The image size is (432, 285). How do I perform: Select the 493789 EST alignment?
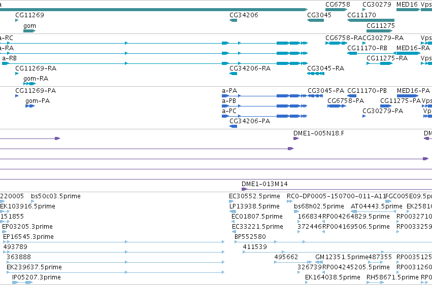114,252
